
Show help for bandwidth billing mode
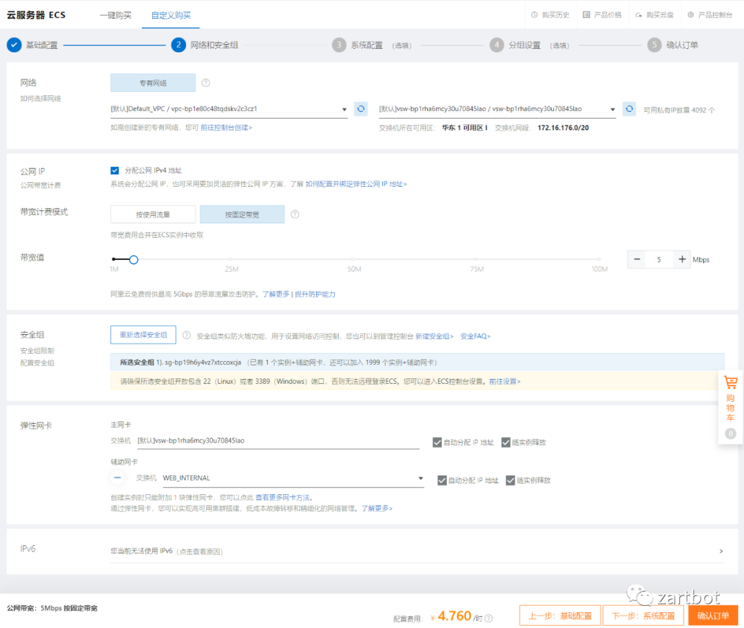click(x=295, y=214)
